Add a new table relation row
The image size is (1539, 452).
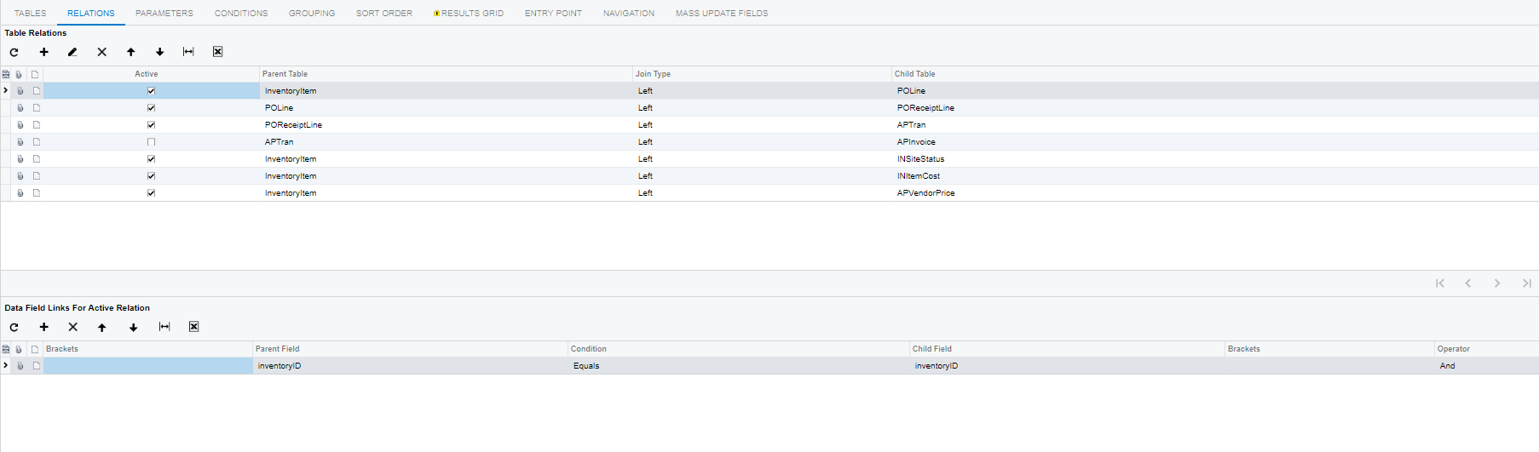[x=43, y=52]
